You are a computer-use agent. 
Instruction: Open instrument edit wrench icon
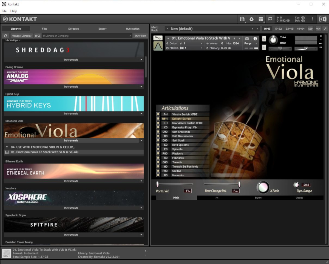tap(158, 38)
